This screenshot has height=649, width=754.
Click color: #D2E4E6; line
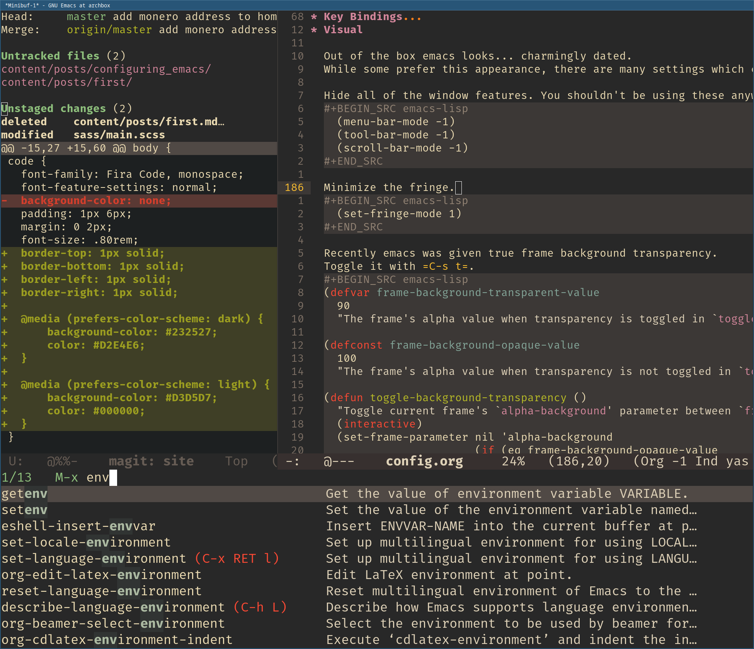[139, 345]
